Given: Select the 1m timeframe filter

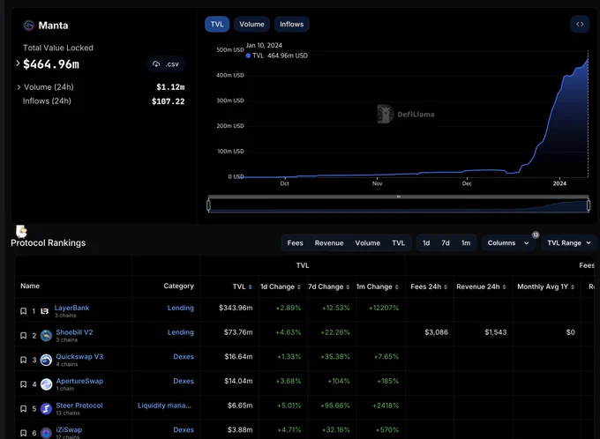Looking at the screenshot, I should [x=466, y=242].
